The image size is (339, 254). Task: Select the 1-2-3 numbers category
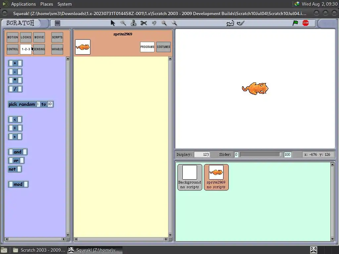[26, 49]
